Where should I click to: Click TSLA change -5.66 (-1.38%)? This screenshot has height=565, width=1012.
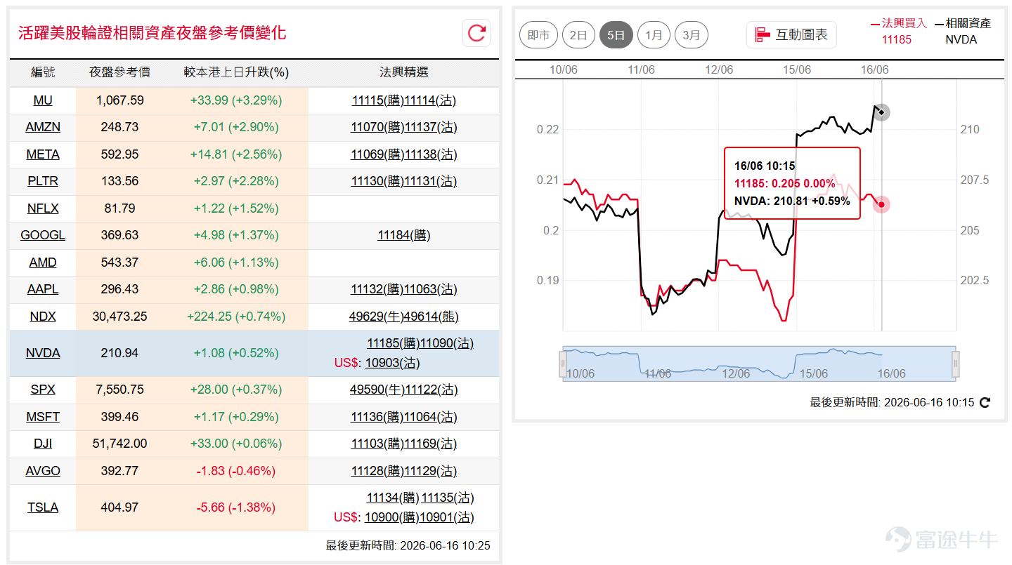tap(236, 507)
